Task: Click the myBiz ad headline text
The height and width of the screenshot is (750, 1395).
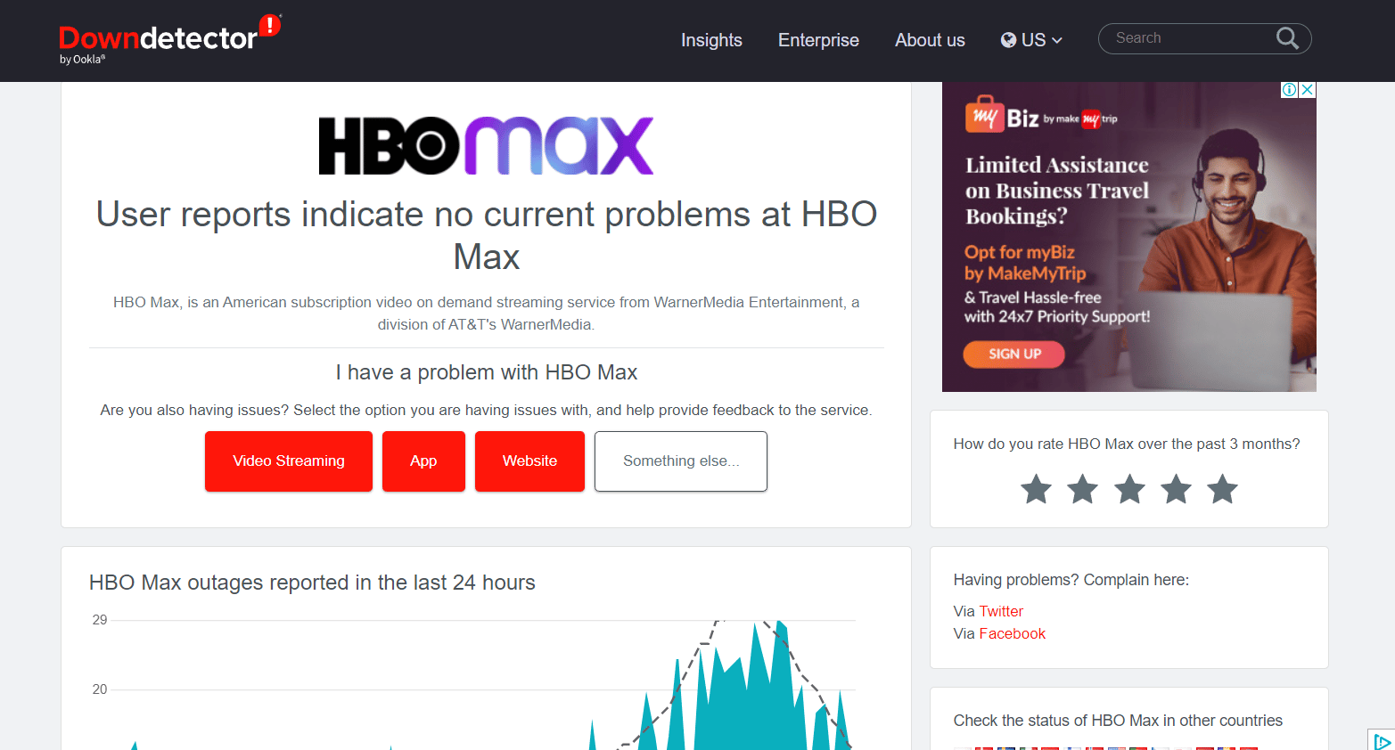Action: point(1057,191)
